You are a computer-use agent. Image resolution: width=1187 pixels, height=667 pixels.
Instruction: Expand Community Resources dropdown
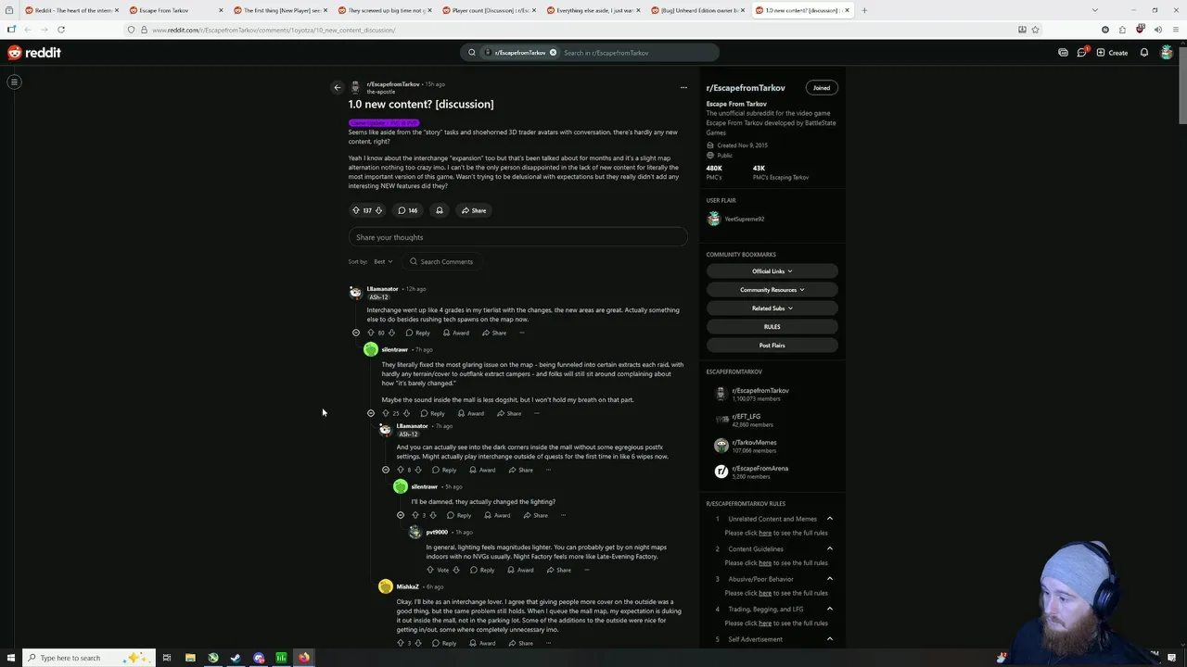(772, 290)
